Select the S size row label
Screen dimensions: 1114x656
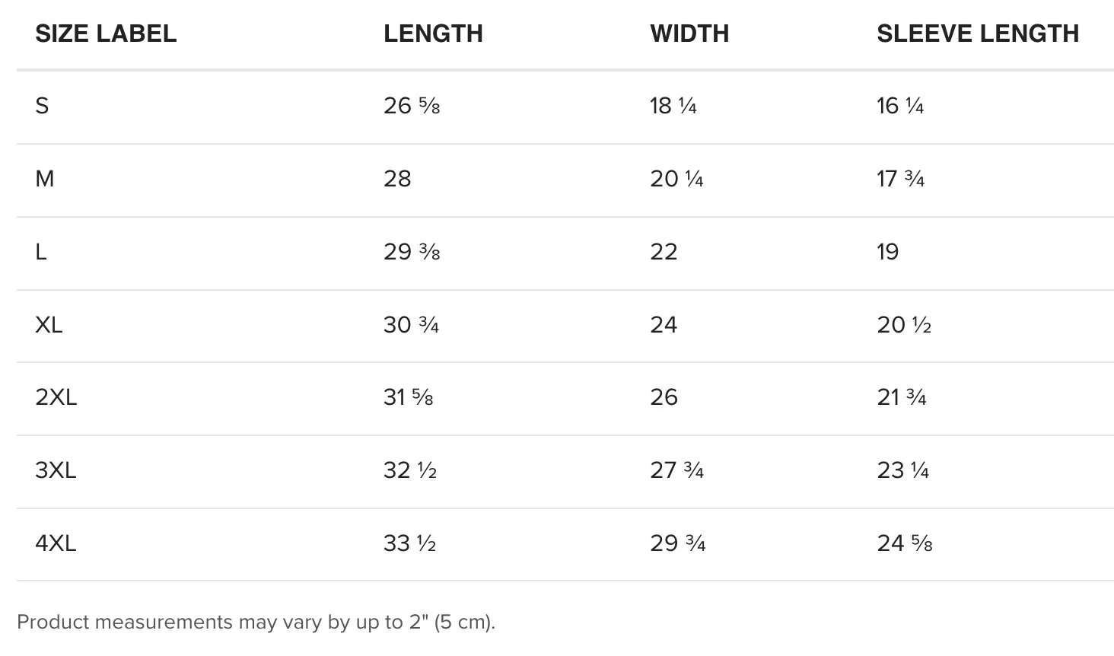tap(42, 106)
